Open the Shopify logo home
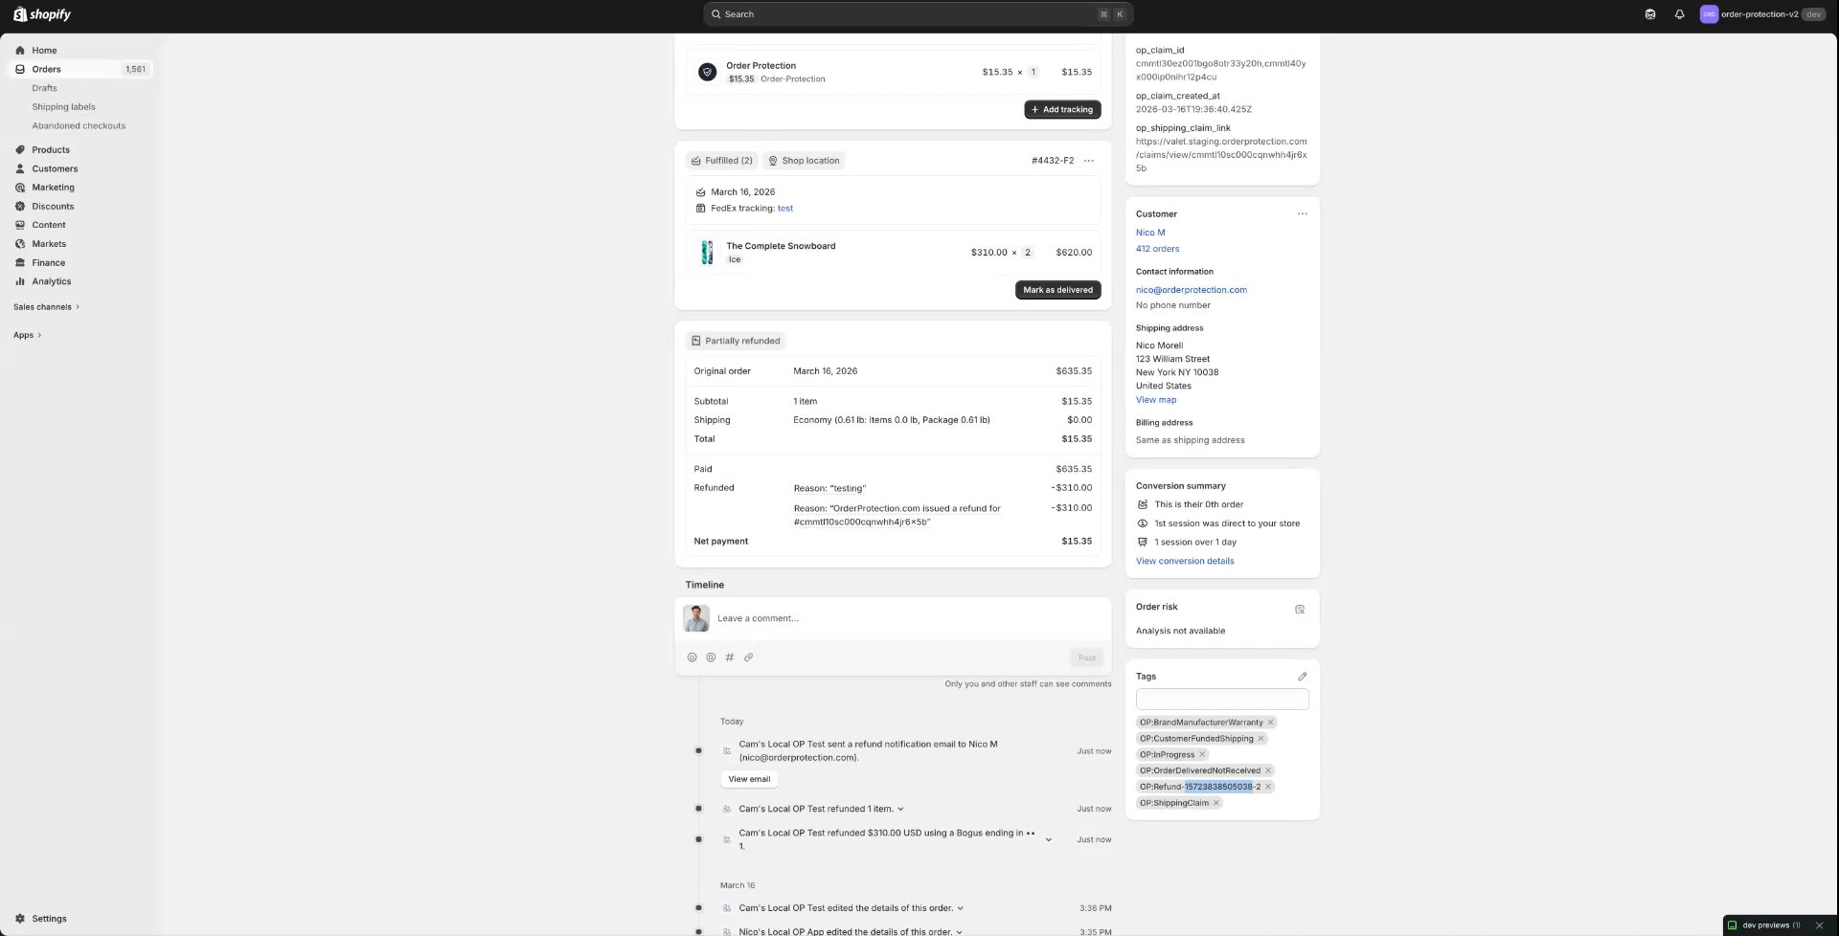The width and height of the screenshot is (1839, 936). click(x=42, y=14)
